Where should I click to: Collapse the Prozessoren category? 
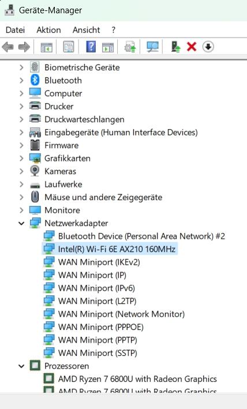[22, 366]
